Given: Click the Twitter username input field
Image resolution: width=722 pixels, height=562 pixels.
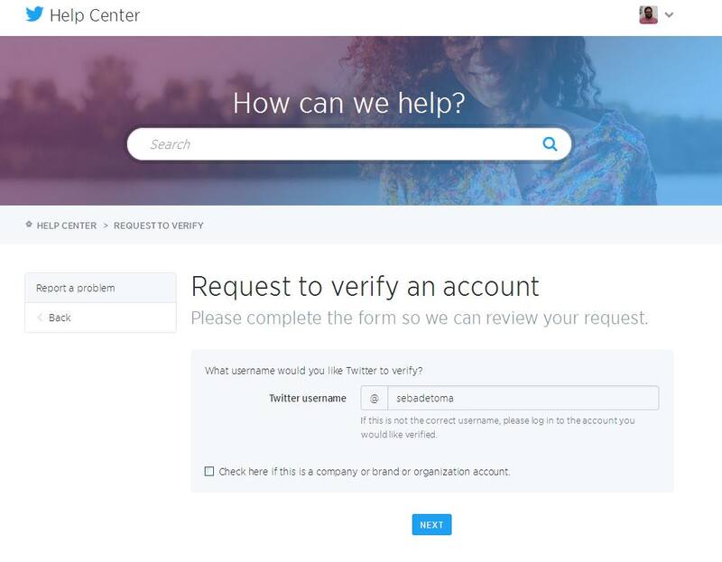Looking at the screenshot, I should click(523, 398).
